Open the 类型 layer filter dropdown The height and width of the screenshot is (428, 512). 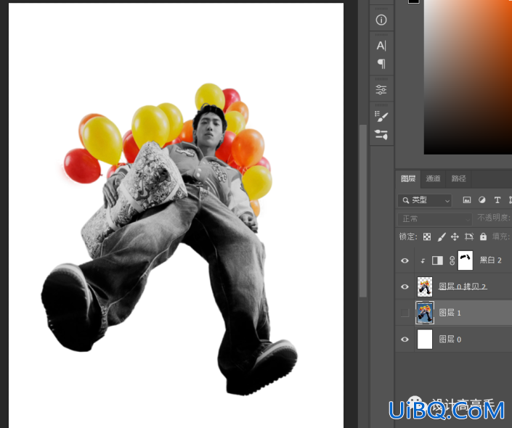425,200
